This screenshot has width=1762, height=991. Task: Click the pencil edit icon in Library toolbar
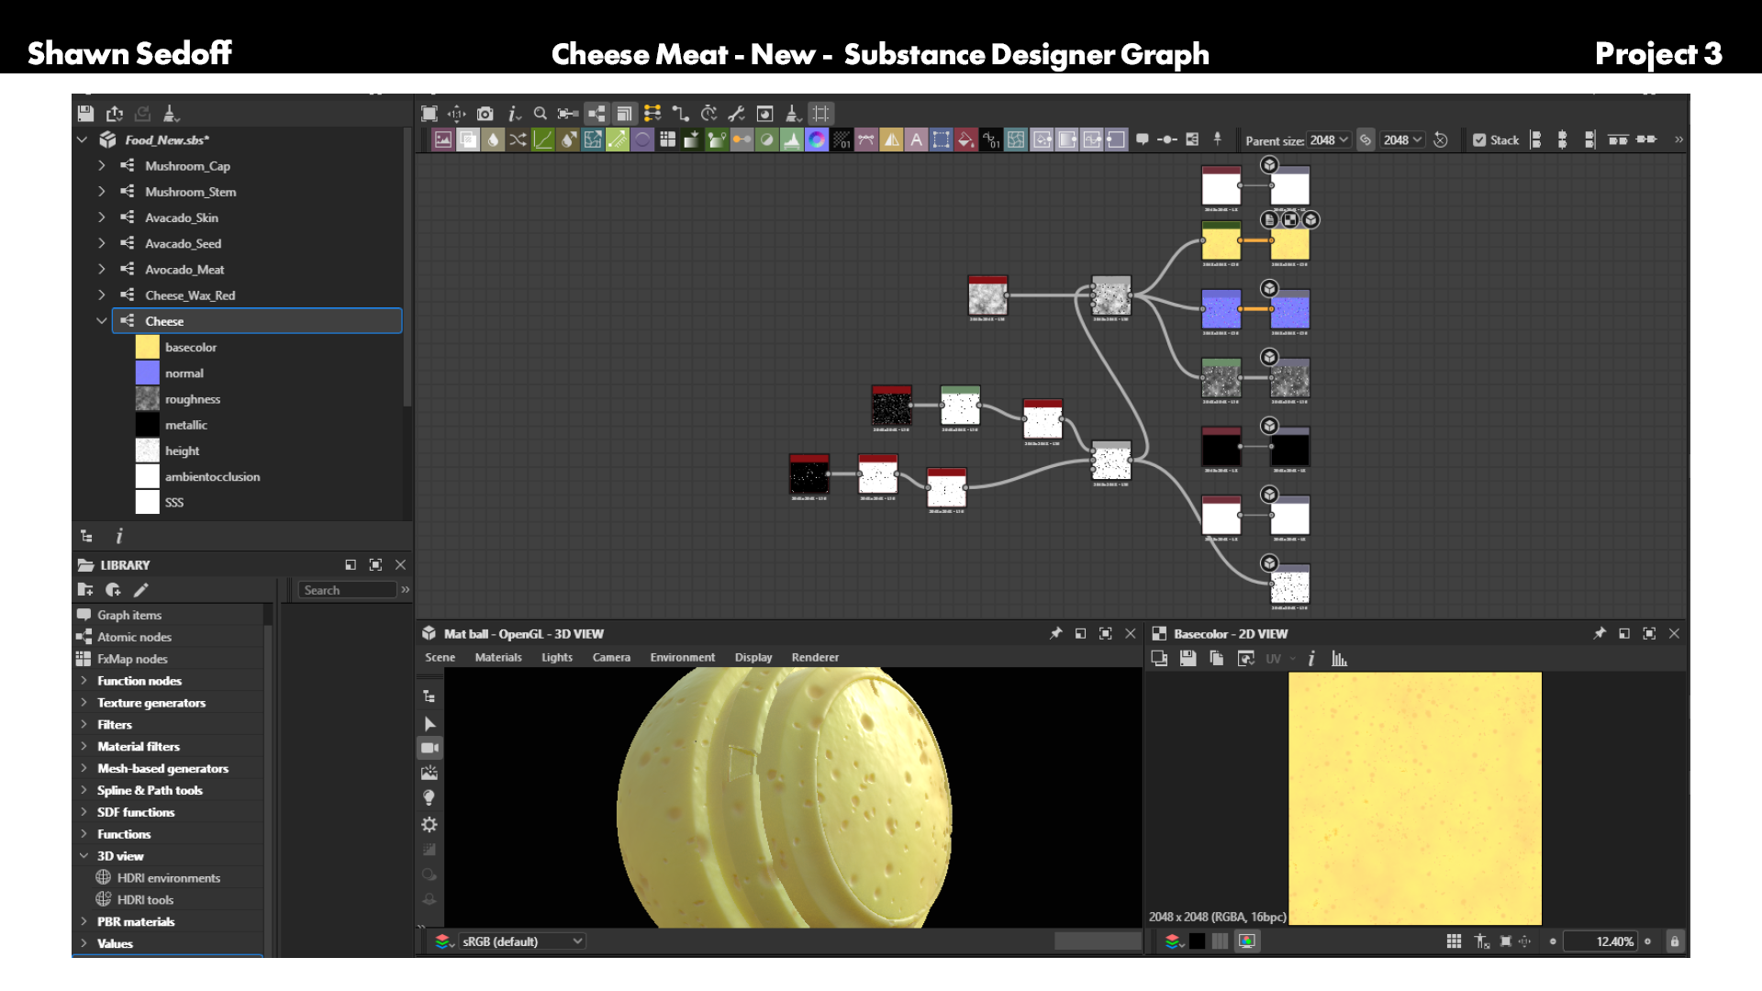pyautogui.click(x=140, y=590)
